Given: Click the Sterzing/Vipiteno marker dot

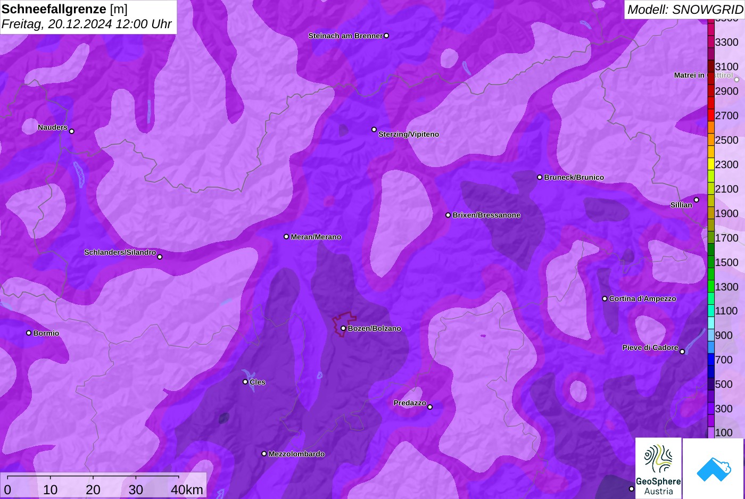Looking at the screenshot, I should tap(374, 129).
